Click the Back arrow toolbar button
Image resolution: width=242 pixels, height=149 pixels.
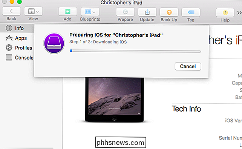tap(11, 11)
